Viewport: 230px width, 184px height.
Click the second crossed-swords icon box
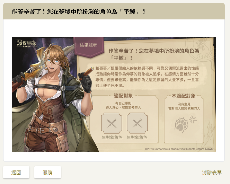137,123
